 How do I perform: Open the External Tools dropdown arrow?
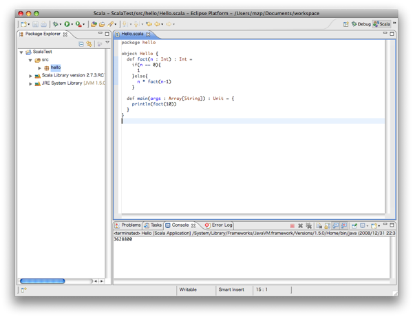(x=83, y=25)
